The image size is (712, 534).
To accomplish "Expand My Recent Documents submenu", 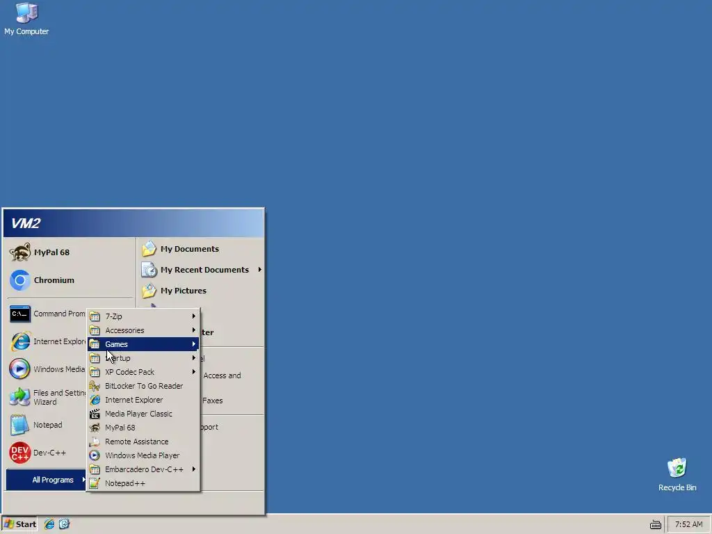I will point(201,270).
